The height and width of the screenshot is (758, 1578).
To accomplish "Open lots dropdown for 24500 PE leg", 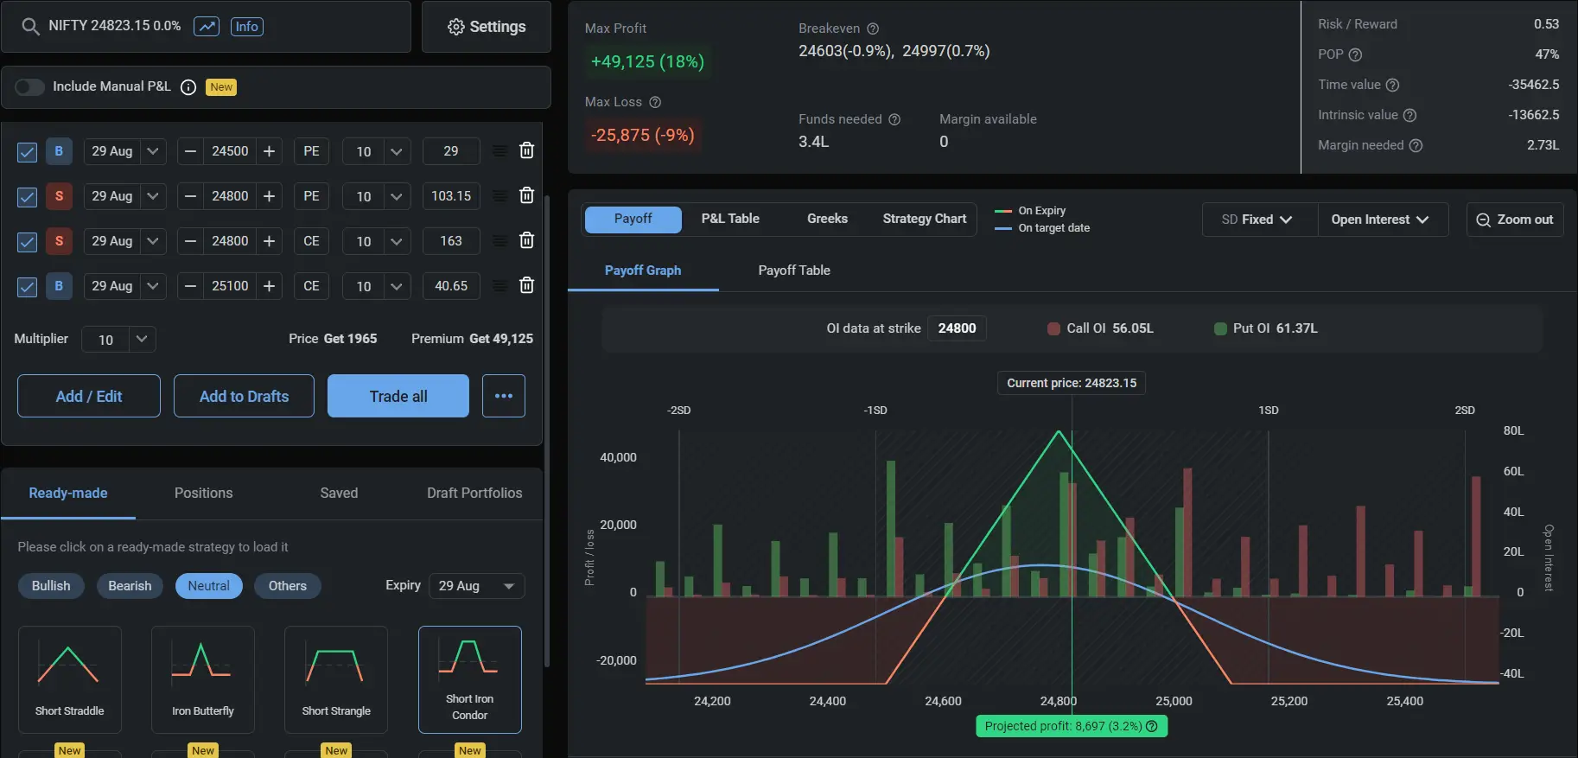I will click(x=397, y=151).
